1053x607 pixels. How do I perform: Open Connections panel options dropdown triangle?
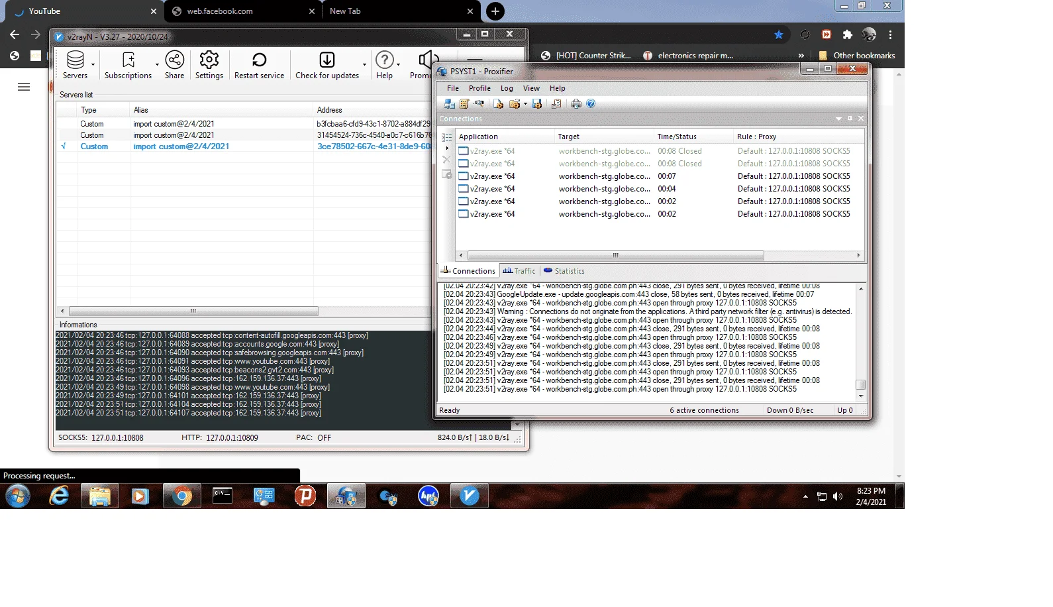tap(838, 119)
